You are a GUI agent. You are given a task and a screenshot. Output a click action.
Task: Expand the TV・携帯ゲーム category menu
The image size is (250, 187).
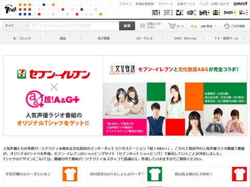coord(227,38)
